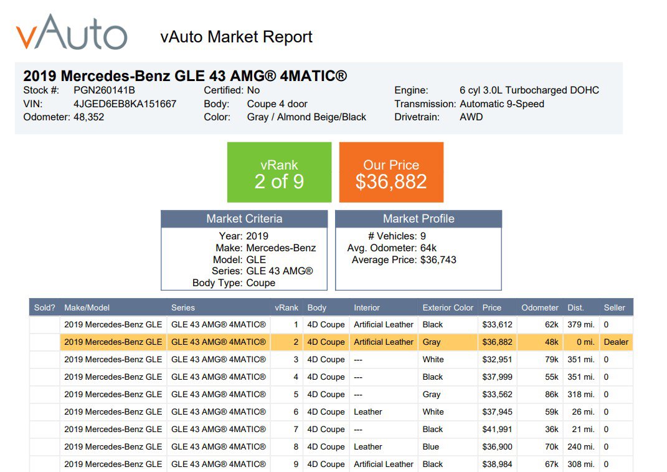Click the vRank column header in table

click(x=286, y=307)
